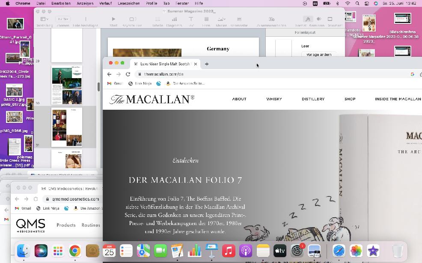Open the Anzeigen menu
This screenshot has width=422, height=263.
(x=85, y=3)
